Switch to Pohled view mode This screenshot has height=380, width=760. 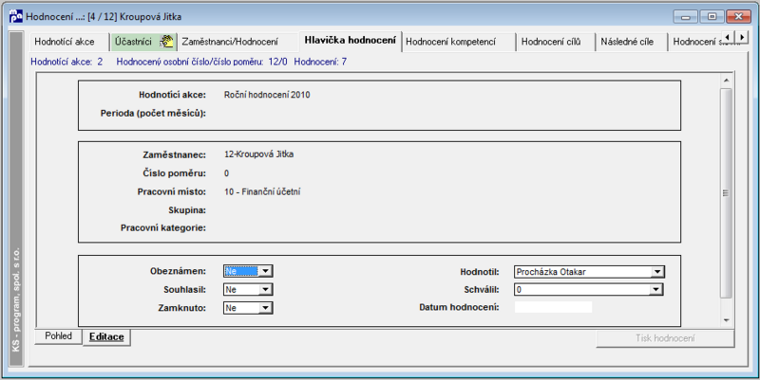[58, 336]
